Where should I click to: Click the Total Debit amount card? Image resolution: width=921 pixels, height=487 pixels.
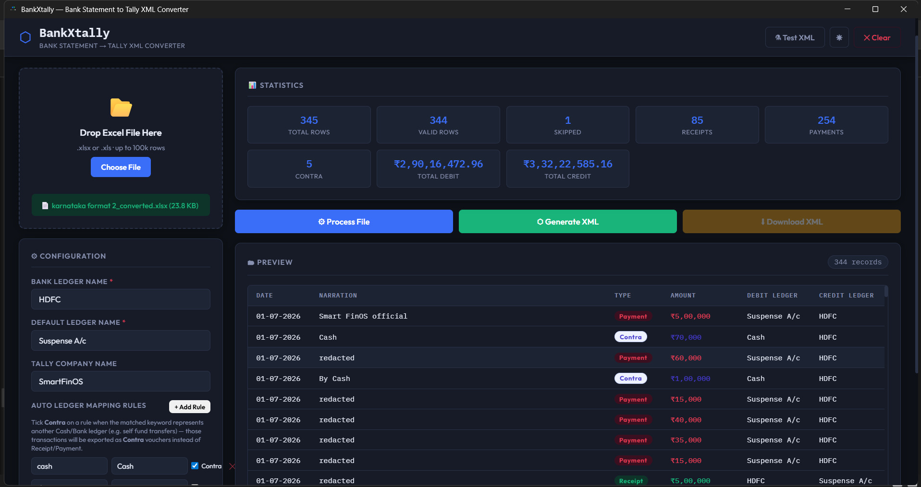(438, 168)
